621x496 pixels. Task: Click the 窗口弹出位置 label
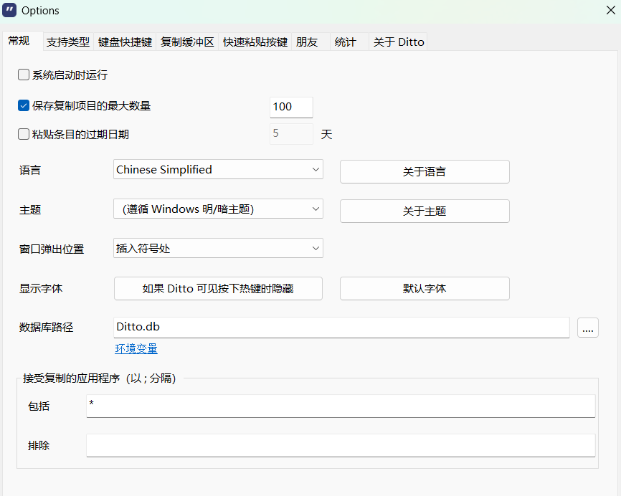click(52, 249)
